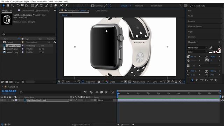Click Toggle Switches / Modes button
This screenshot has height=126, width=224.
coord(81,125)
